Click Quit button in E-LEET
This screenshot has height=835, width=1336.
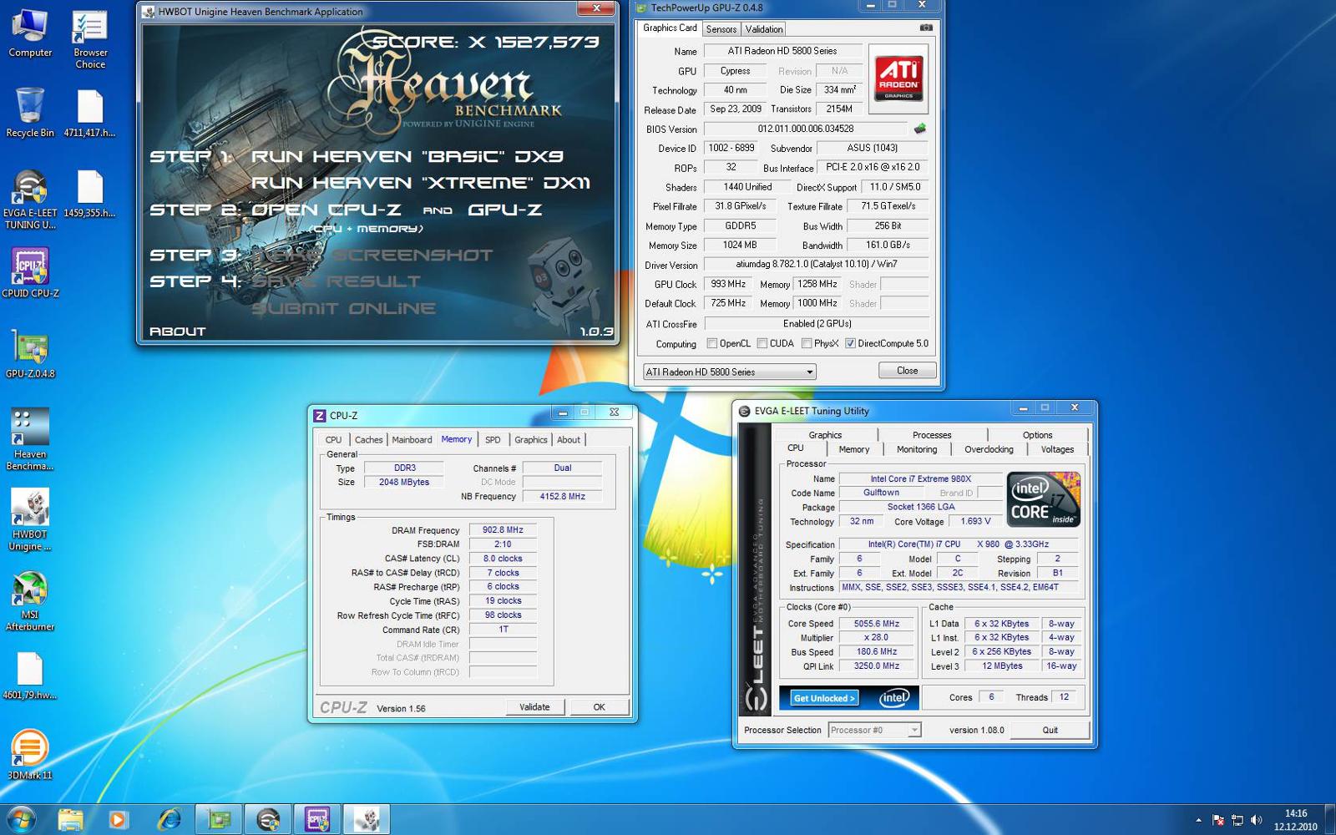(x=1050, y=730)
